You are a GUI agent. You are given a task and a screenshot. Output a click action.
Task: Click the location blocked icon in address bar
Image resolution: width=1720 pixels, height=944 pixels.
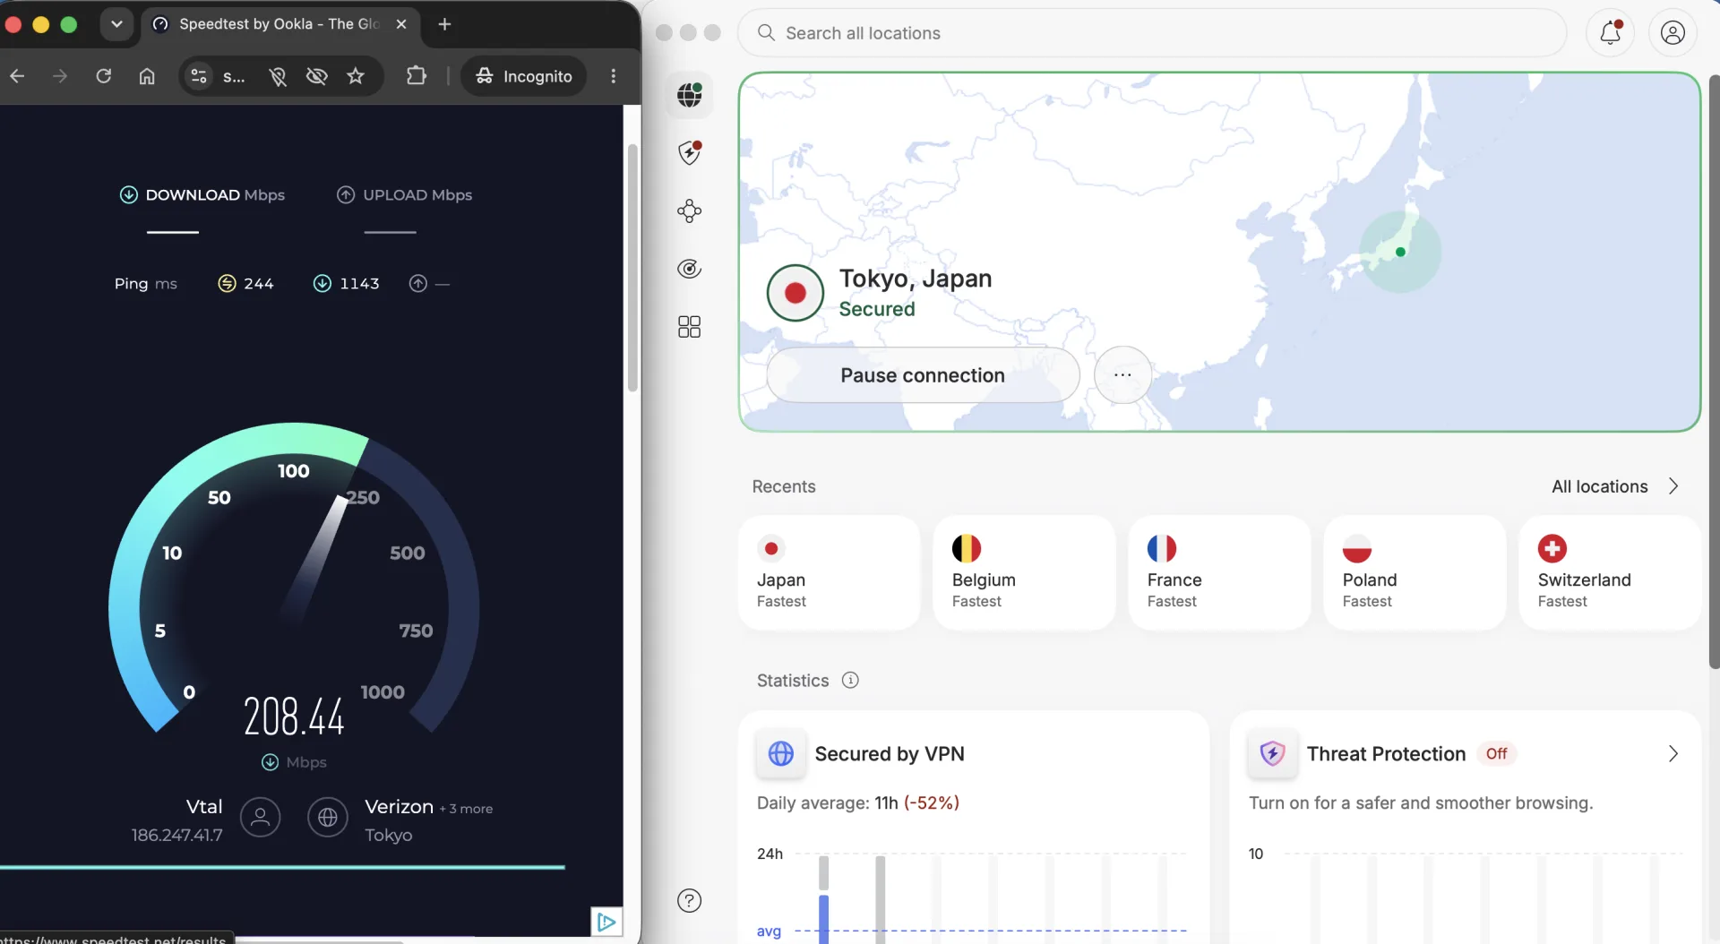tap(278, 76)
